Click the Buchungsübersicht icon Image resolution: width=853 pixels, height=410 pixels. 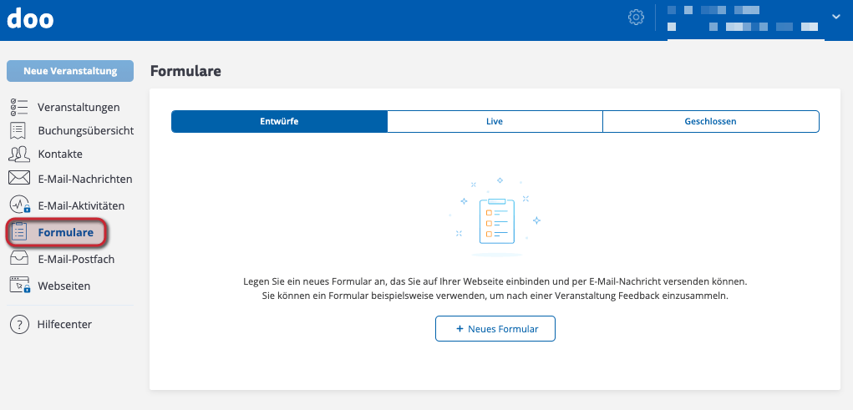tap(18, 130)
